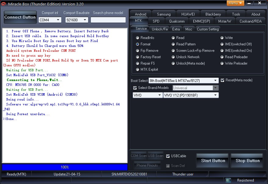This screenshot has height=184, width=268.
Task: Click the Thunder user status entry
Action: (183, 174)
